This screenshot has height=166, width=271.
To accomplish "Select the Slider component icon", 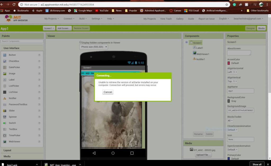I will [4, 111].
